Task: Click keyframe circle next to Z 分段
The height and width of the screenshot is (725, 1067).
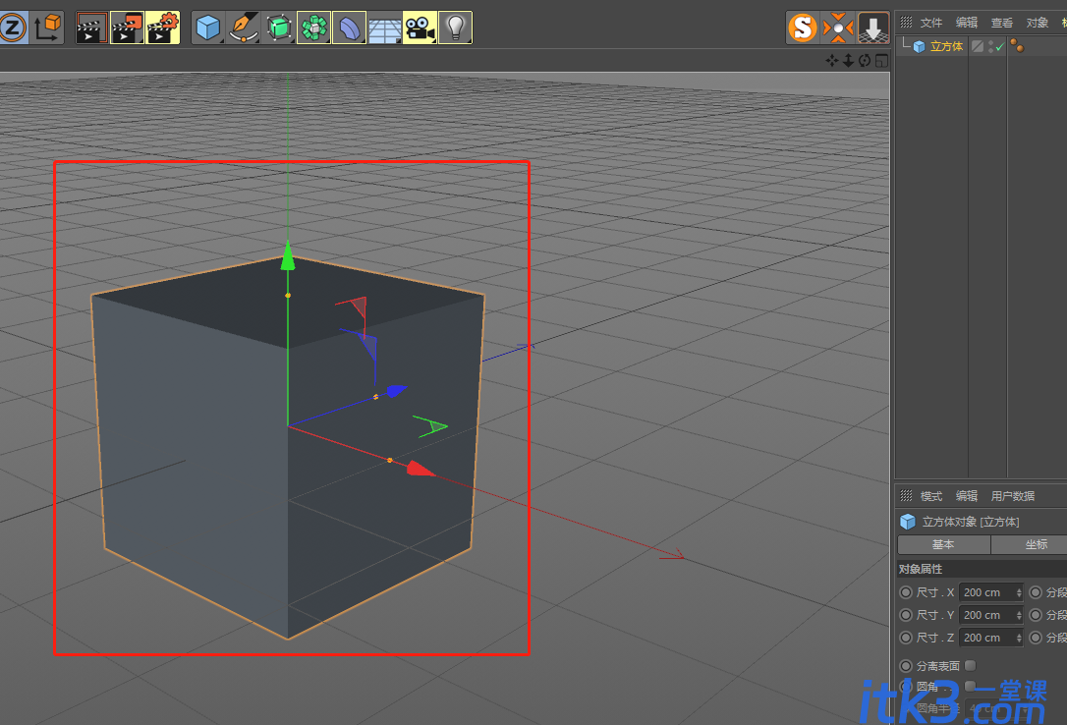Action: click(x=1036, y=638)
